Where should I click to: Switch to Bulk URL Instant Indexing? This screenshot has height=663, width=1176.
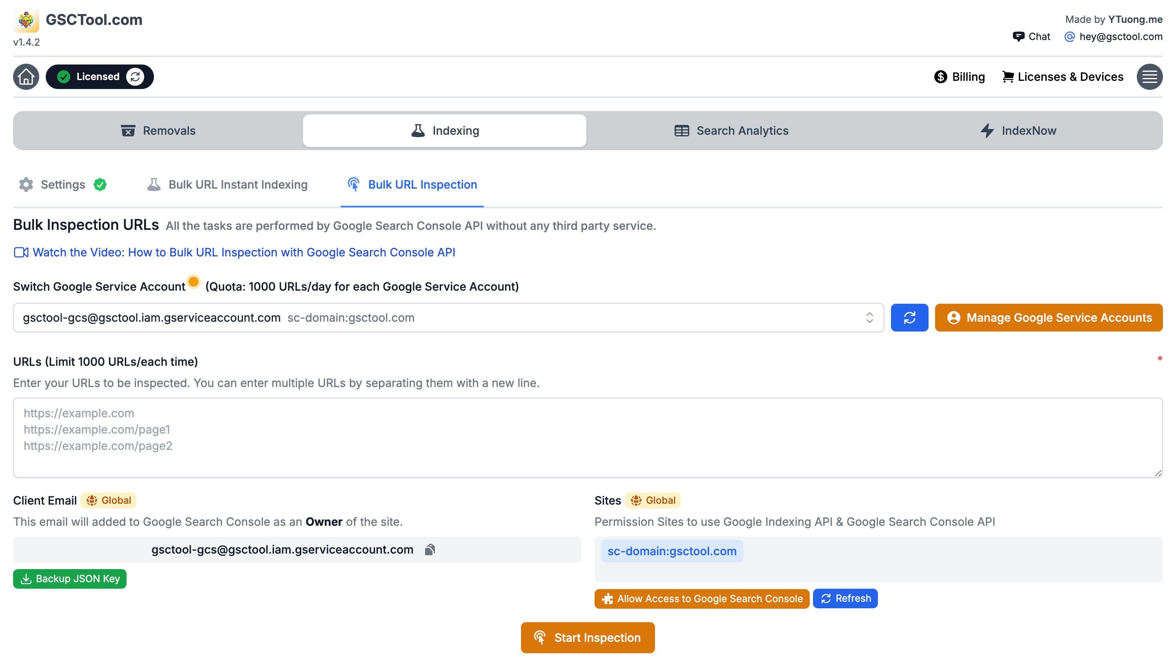[x=227, y=185]
